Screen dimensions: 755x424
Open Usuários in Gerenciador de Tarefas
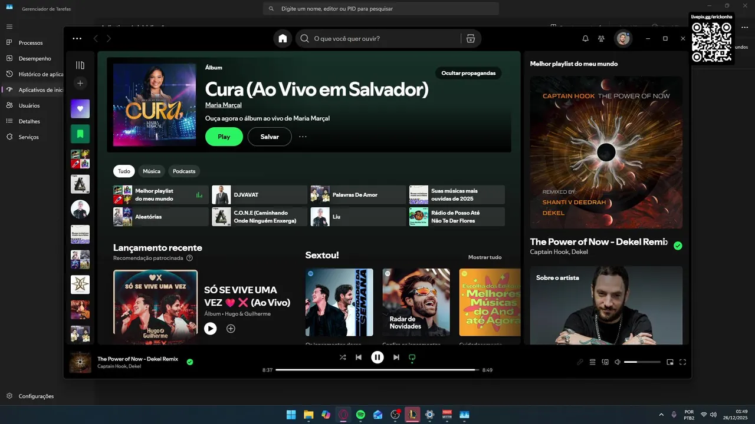point(29,106)
